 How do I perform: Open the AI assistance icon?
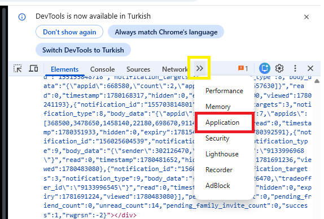pos(265,68)
